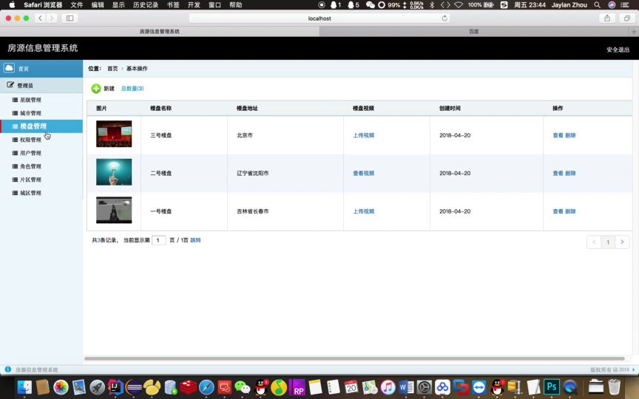Screen dimensions: 639x399
Task: Open iTunes from the dock
Action: point(388,386)
